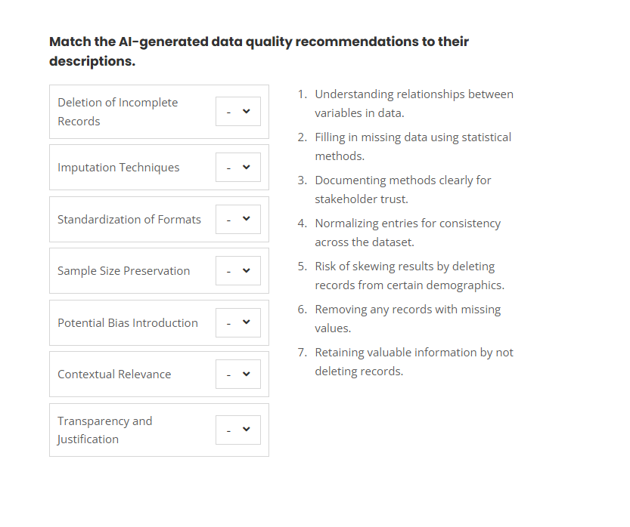Open the Standardization of Formats dropdown

coord(237,219)
